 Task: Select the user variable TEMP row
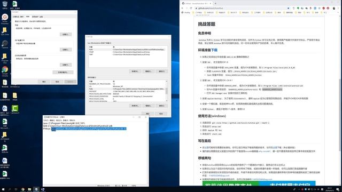click(x=128, y=52)
